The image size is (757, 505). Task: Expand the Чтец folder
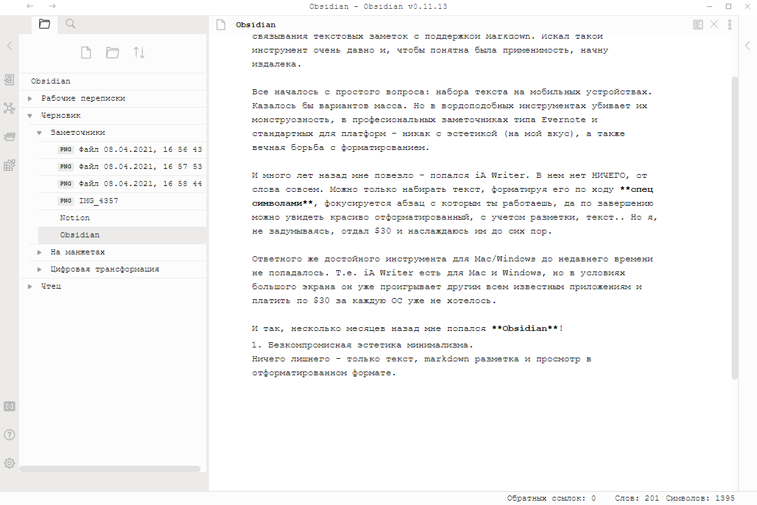(30, 287)
